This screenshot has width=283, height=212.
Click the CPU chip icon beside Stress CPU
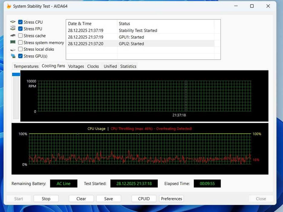pos(13,22)
